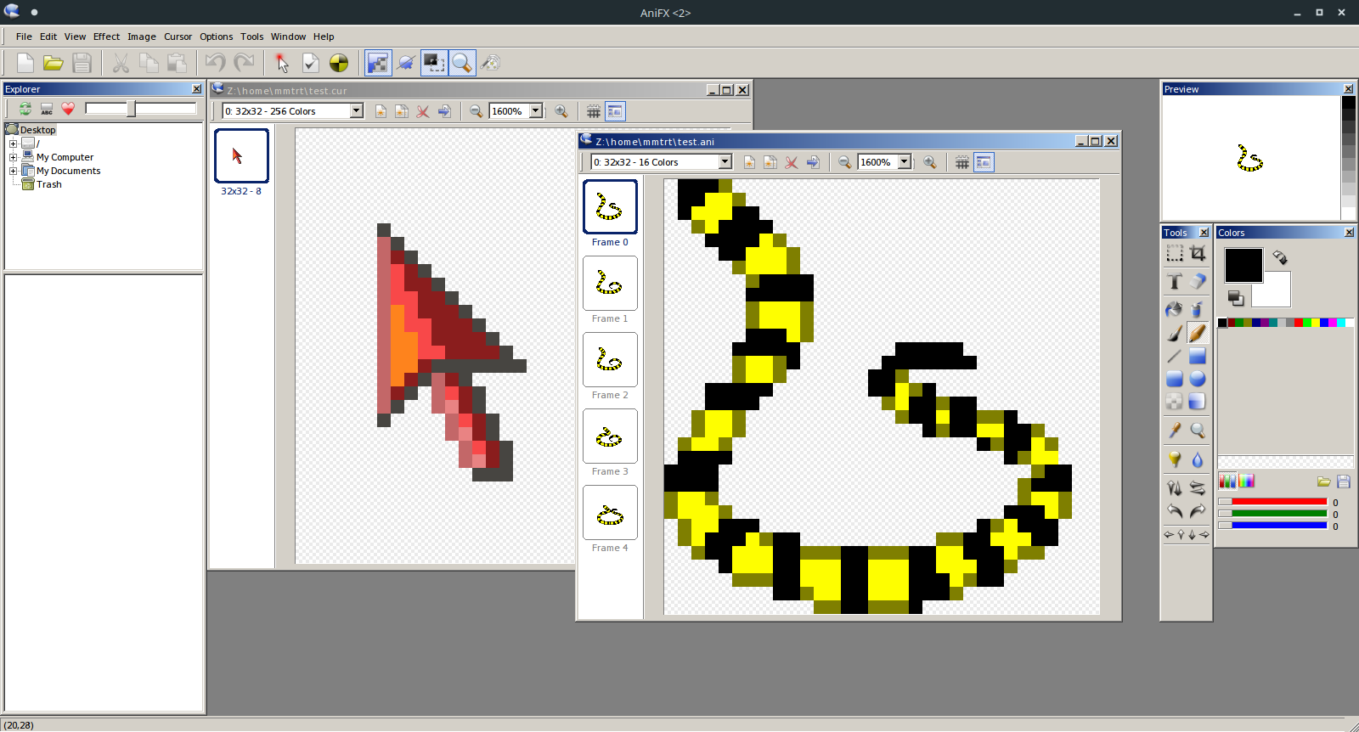The width and height of the screenshot is (1359, 732).
Task: Select the Line drawing tool
Action: pos(1174,356)
